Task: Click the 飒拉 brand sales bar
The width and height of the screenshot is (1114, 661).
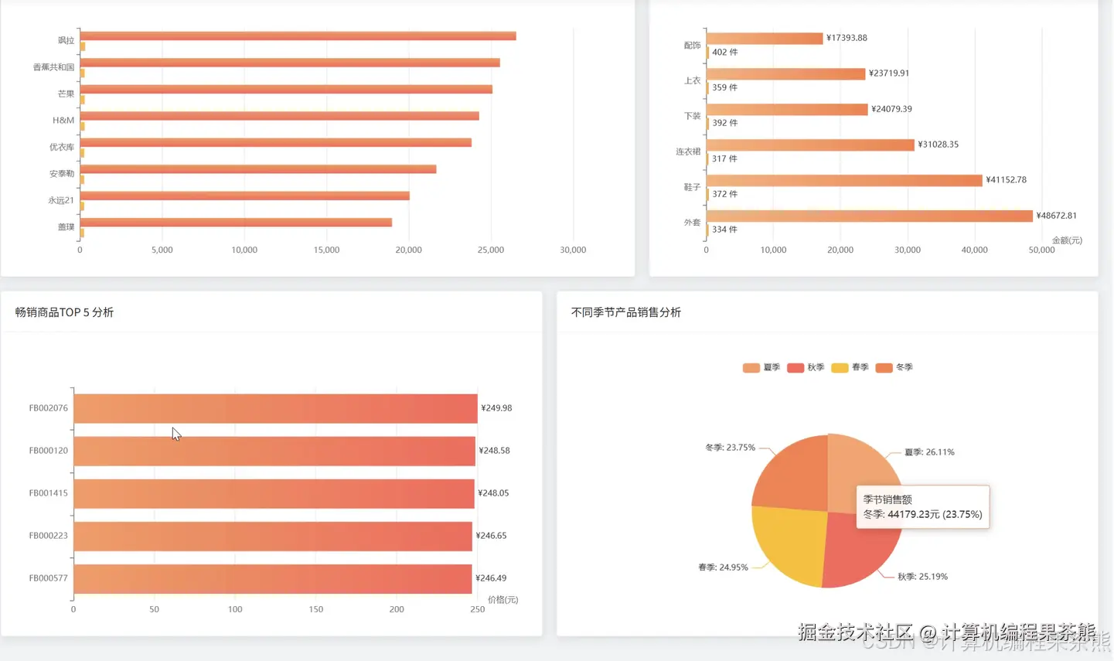Action: click(x=298, y=36)
